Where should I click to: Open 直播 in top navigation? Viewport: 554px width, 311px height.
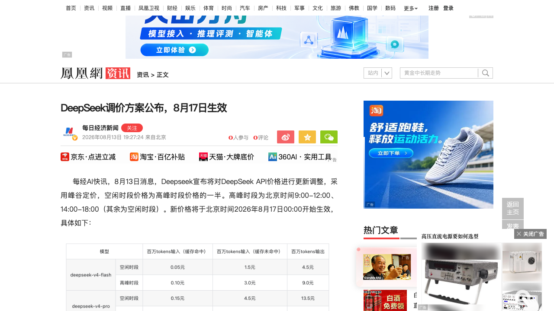coord(126,8)
